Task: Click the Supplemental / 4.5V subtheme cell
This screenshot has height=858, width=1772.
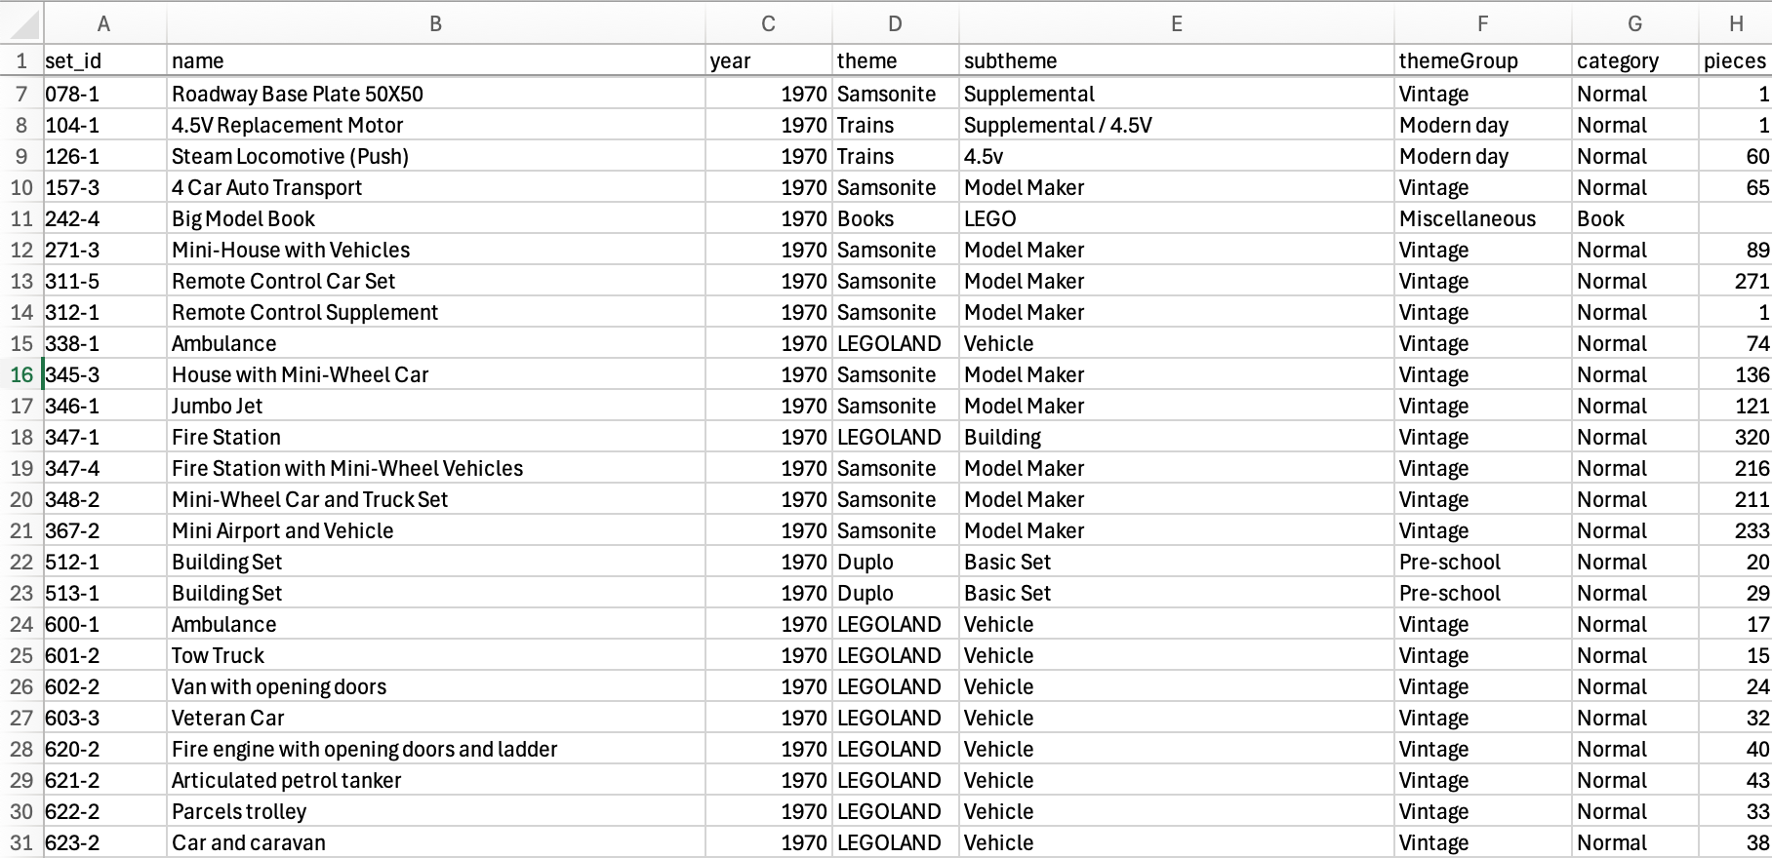Action: click(x=1177, y=125)
